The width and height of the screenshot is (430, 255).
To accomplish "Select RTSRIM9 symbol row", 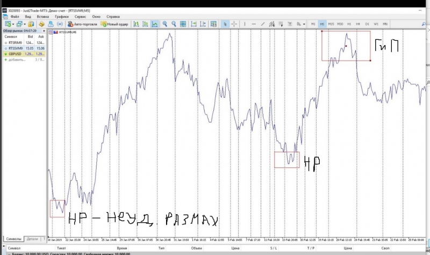I will coord(24,43).
